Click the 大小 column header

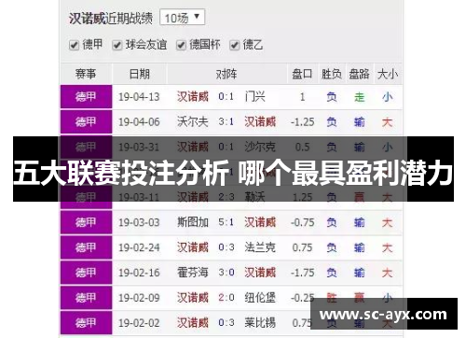388,74
